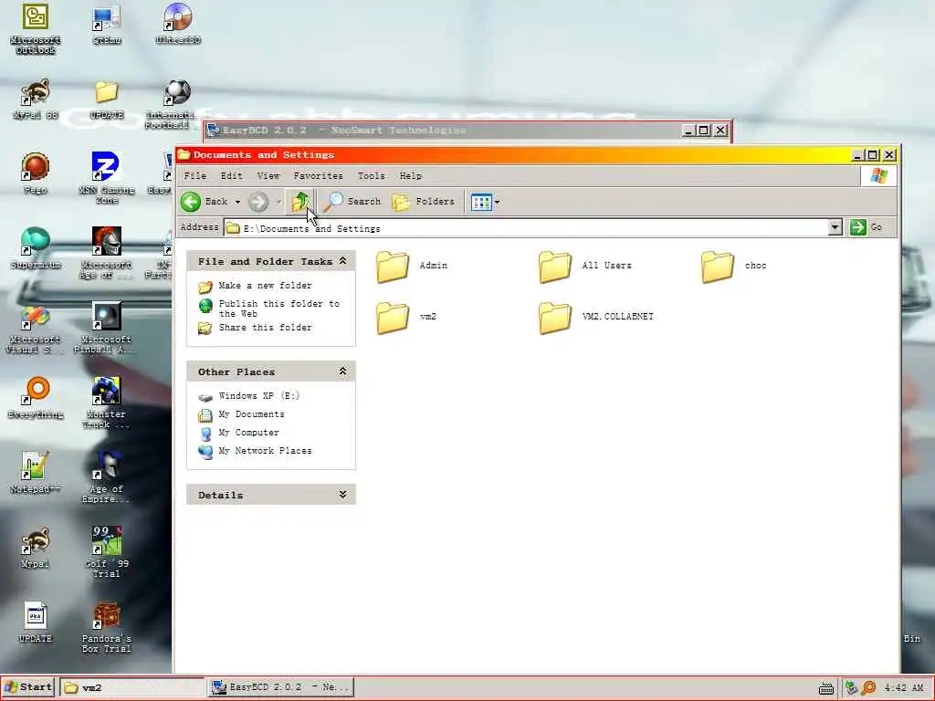
Task: Select the choc folder
Action: [734, 266]
